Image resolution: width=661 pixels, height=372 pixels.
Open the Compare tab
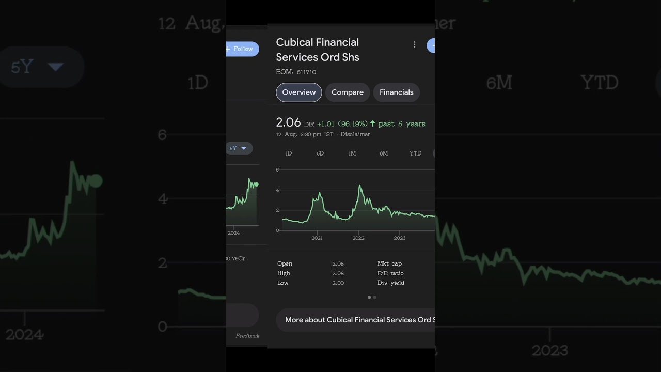point(348,92)
